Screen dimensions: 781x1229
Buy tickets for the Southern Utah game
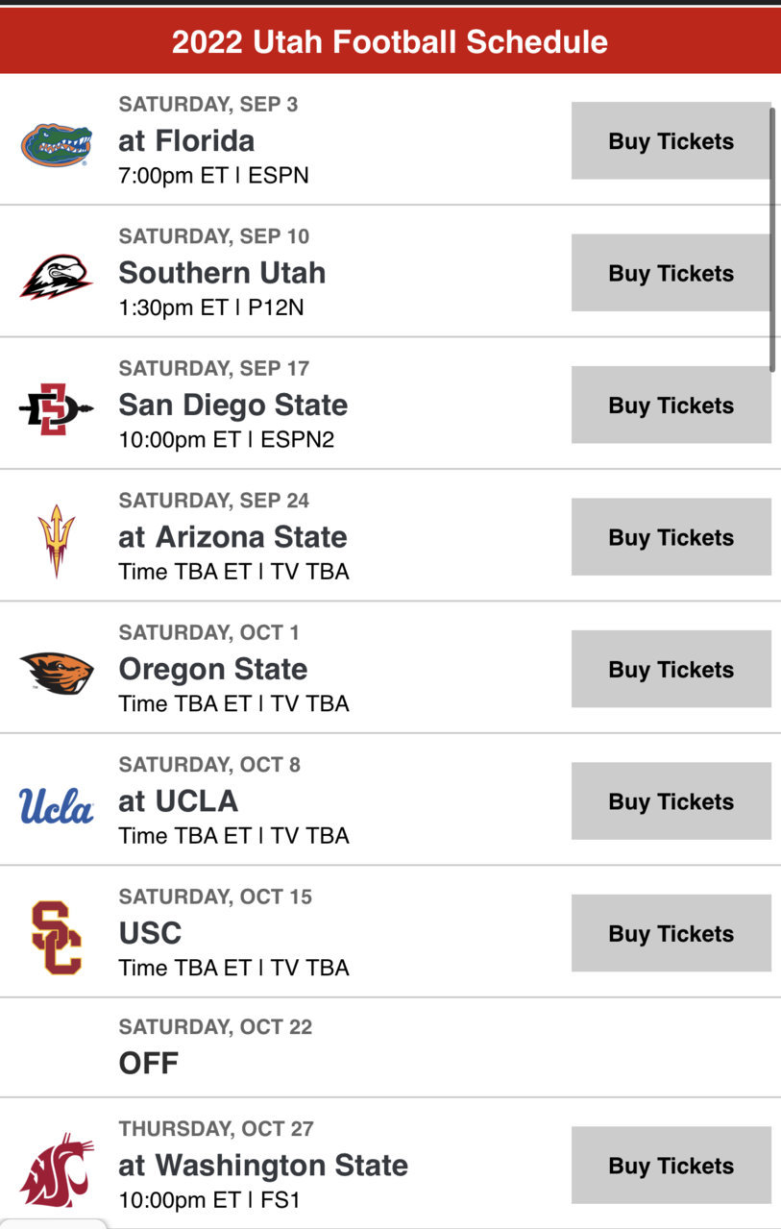coord(671,273)
